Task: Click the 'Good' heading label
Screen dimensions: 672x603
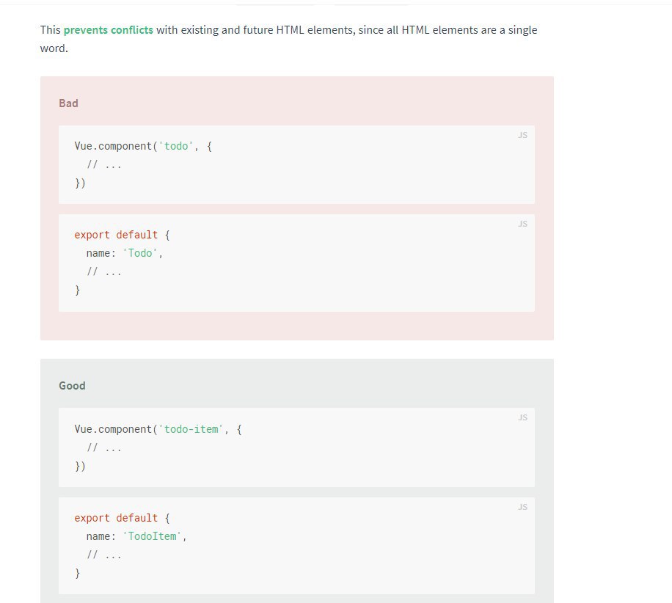Action: click(72, 386)
